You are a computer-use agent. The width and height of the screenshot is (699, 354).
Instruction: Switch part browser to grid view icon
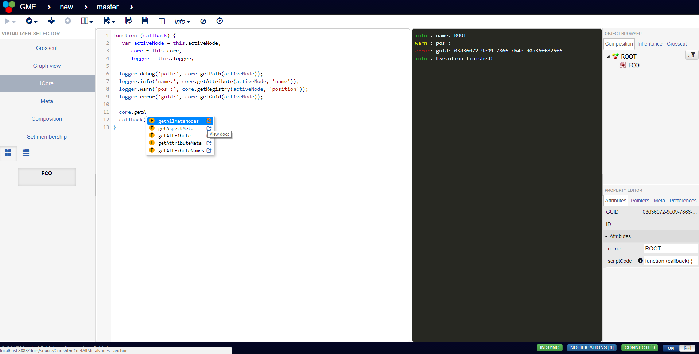point(8,153)
